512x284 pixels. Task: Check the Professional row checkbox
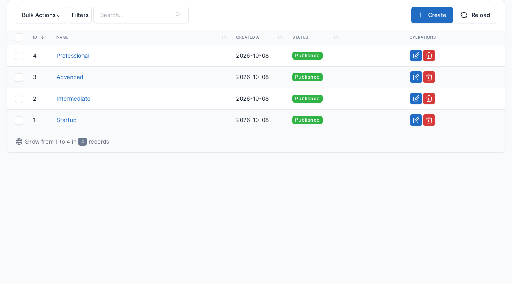tap(19, 56)
